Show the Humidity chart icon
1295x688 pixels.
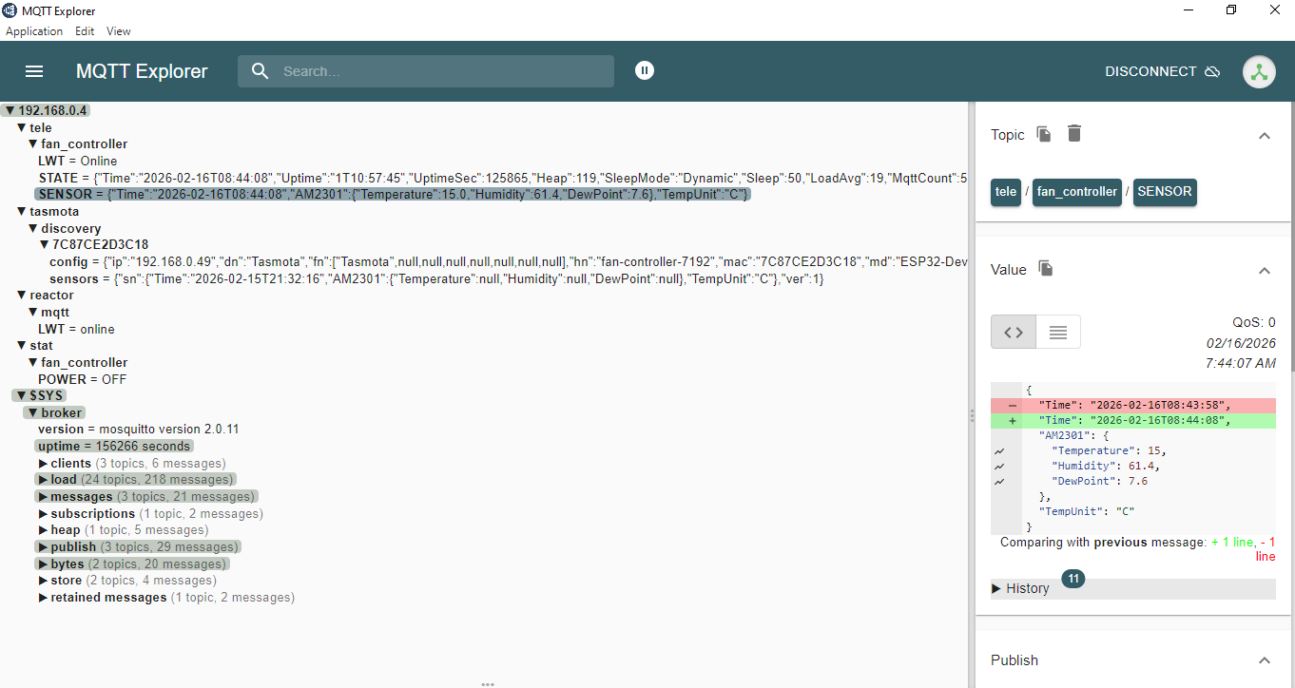(x=999, y=467)
